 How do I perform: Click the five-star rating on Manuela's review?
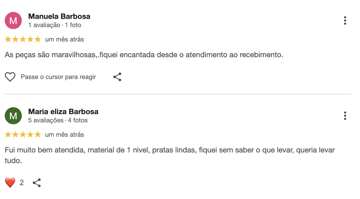[x=23, y=39]
